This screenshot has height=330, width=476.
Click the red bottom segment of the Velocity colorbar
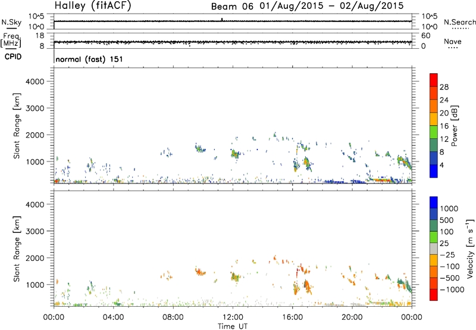(x=434, y=295)
